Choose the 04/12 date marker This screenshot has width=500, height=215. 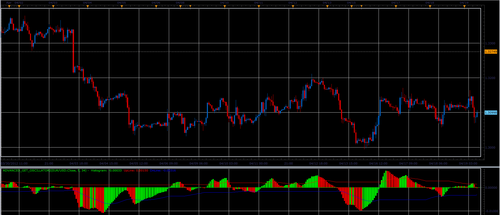[293, 7]
